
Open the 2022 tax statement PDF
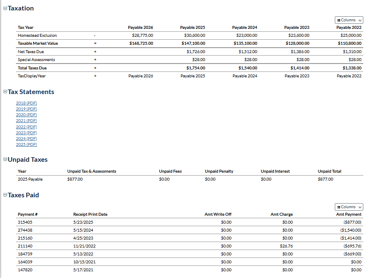click(x=26, y=127)
